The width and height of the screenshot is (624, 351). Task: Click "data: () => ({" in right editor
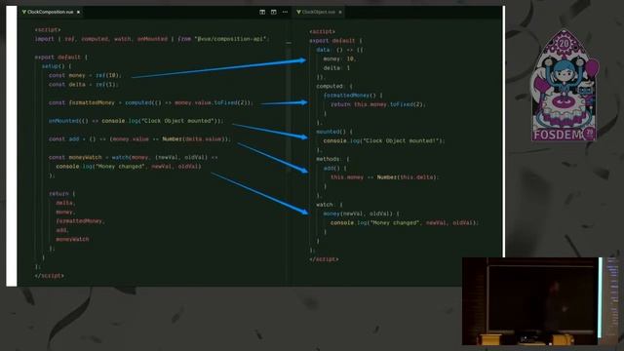point(339,50)
